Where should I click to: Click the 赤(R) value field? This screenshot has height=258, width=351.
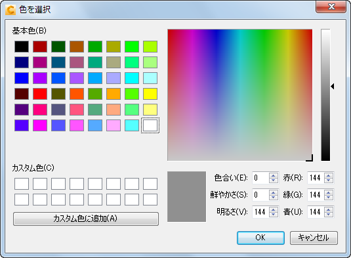point(316,178)
